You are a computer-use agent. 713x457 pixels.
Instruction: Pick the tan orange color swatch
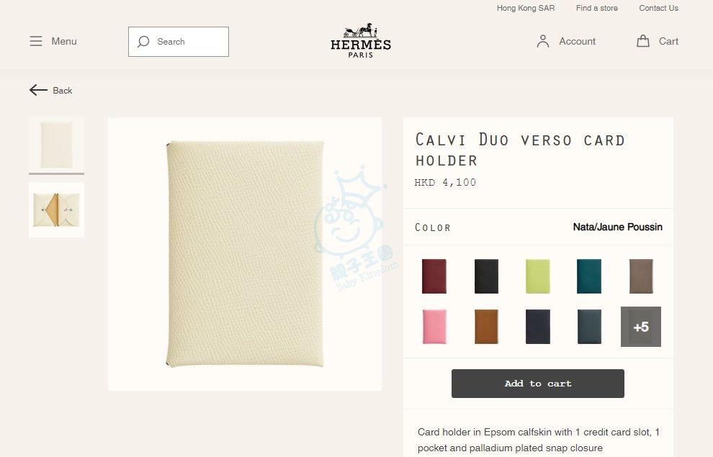(x=486, y=327)
